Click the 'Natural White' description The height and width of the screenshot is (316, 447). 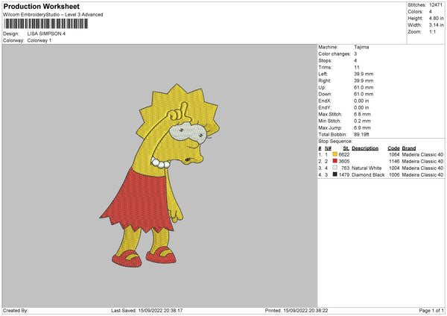pyautogui.click(x=367, y=168)
